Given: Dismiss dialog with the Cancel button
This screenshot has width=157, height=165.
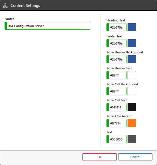Looking at the screenshot, I should pos(135,157).
